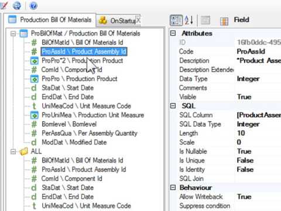The width and height of the screenshot is (281, 211).
Task: Click the Description Extended property
Action: coord(207,70)
